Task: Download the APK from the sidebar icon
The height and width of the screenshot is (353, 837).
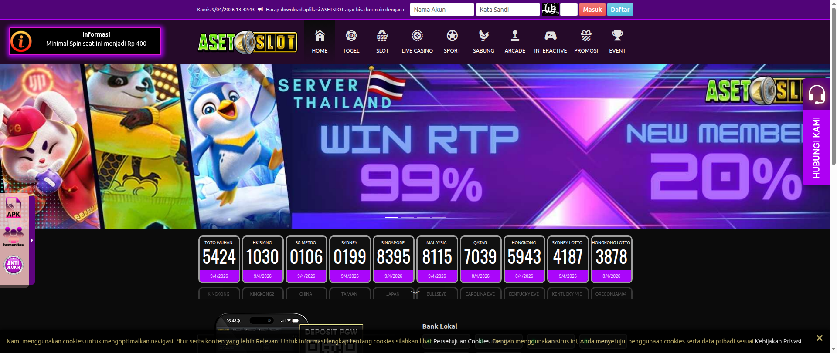Action: pyautogui.click(x=14, y=208)
